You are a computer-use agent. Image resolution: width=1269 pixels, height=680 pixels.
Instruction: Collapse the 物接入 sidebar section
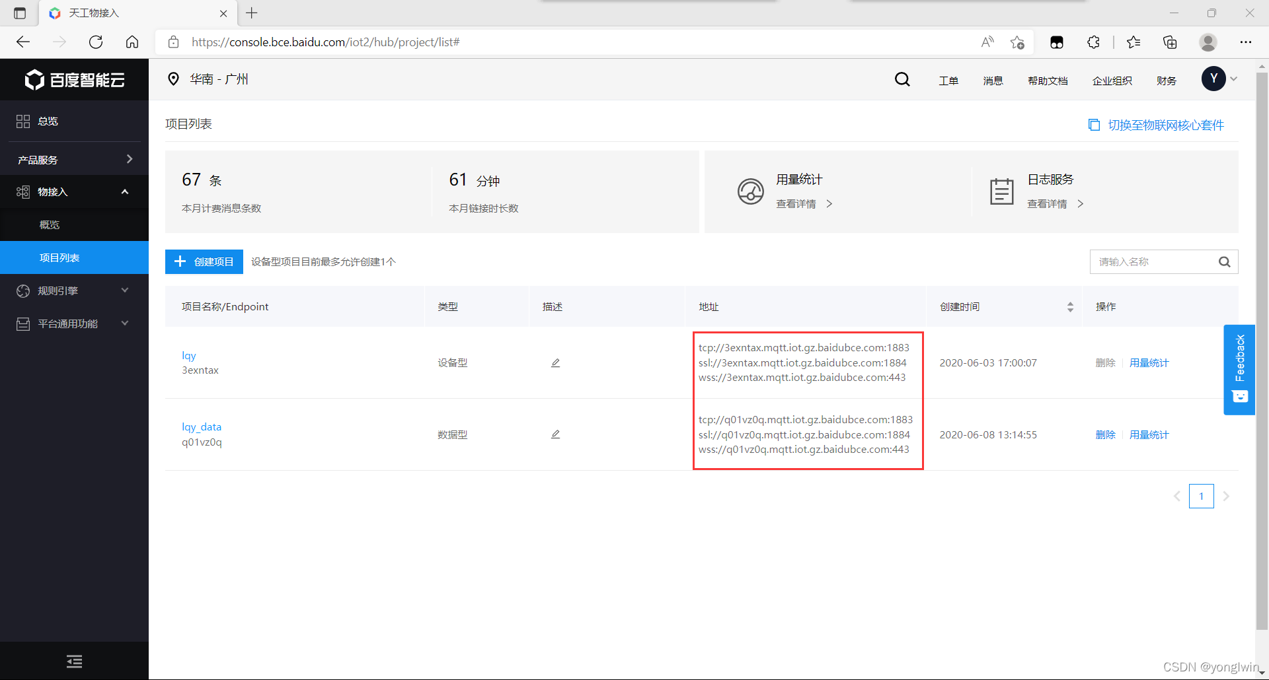click(125, 192)
